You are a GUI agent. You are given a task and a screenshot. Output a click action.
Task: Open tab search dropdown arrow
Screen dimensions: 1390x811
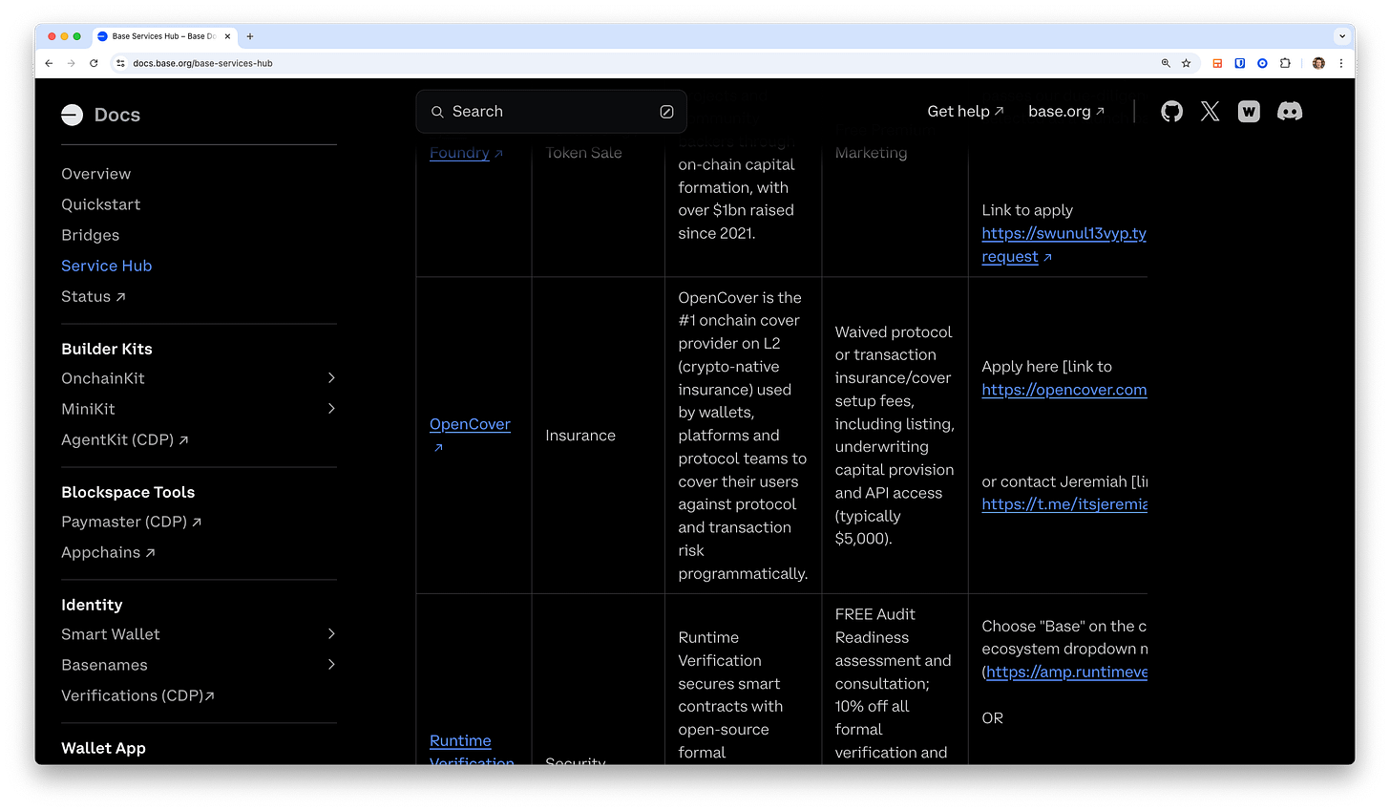1342,36
